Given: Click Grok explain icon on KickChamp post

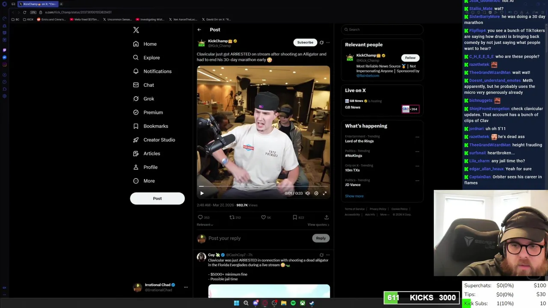Looking at the screenshot, I should tap(322, 42).
